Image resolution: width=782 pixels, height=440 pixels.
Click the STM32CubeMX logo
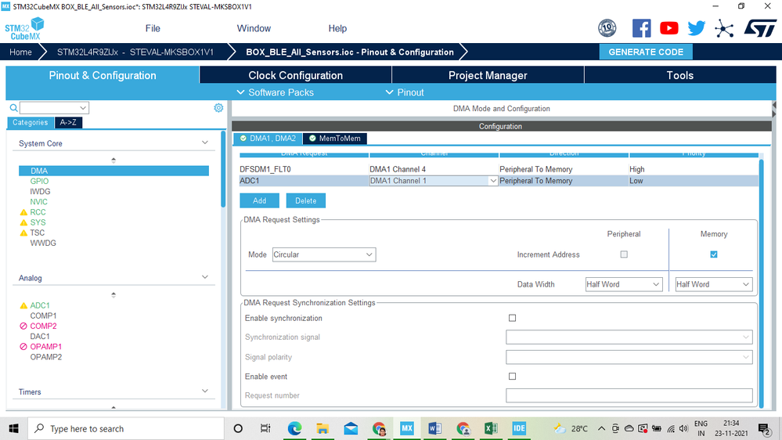click(x=24, y=28)
